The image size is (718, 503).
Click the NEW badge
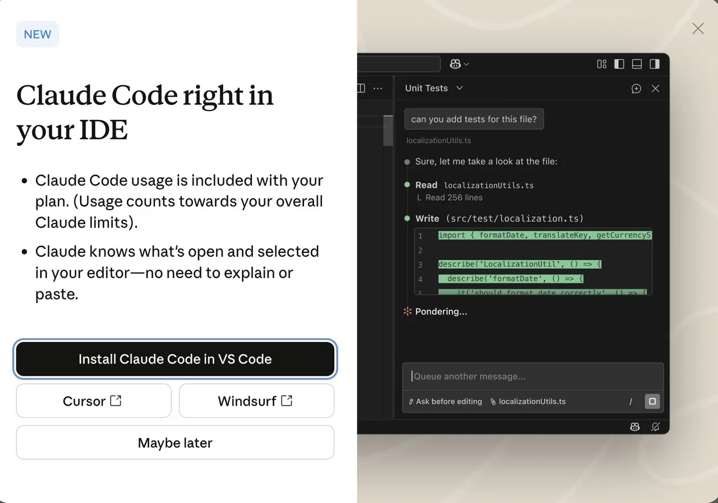38,34
